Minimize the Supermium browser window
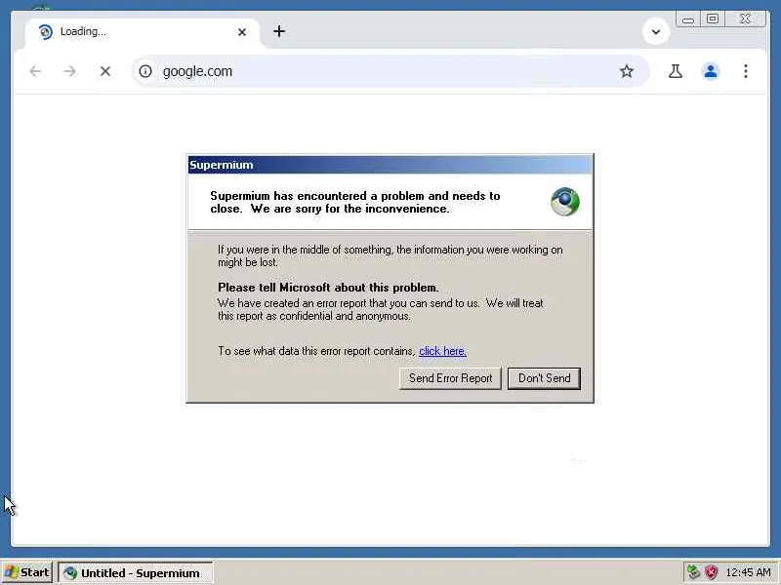 point(688,19)
